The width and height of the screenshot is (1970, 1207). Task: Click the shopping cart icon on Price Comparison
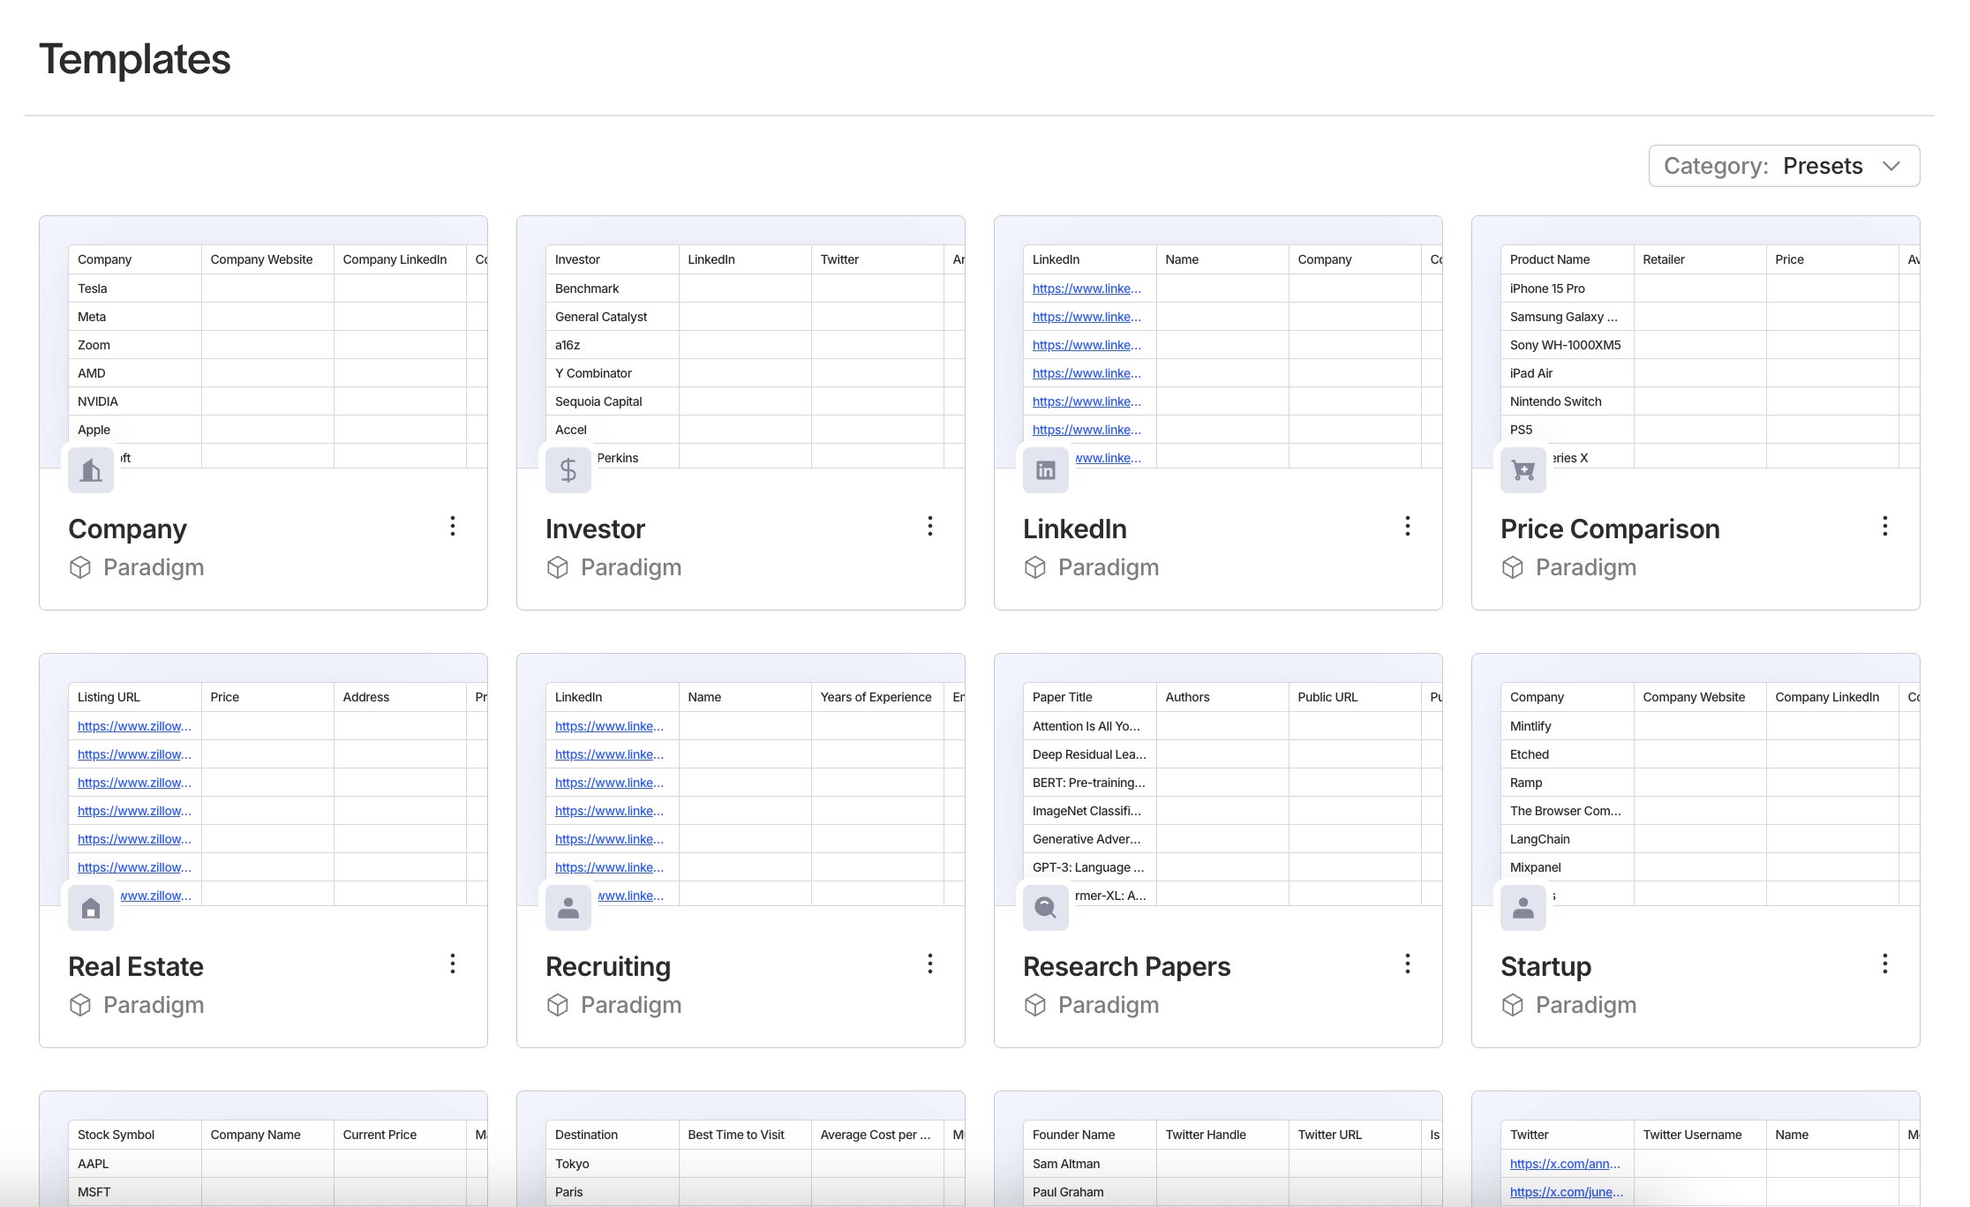[x=1523, y=470]
